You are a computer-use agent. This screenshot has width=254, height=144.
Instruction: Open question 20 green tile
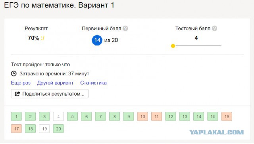coord(58,129)
